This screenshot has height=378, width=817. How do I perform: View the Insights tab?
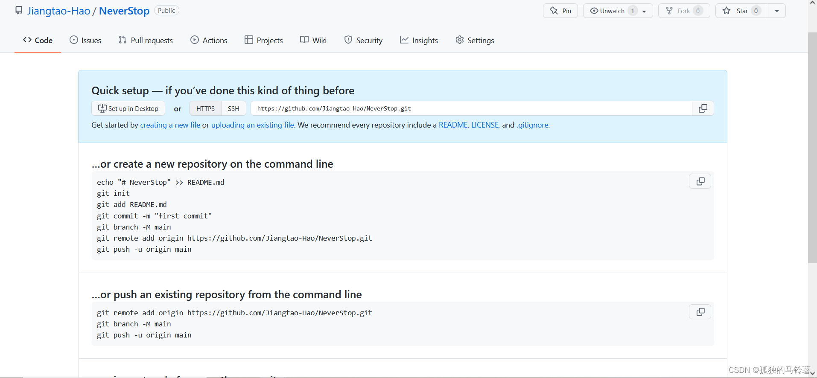click(x=419, y=40)
